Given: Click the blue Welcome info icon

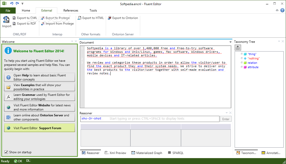Looking at the screenshot, I should pyautogui.click(x=8, y=50).
